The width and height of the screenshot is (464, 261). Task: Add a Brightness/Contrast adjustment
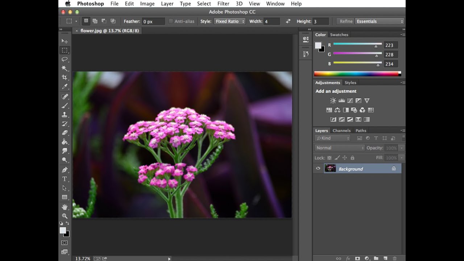click(x=333, y=101)
